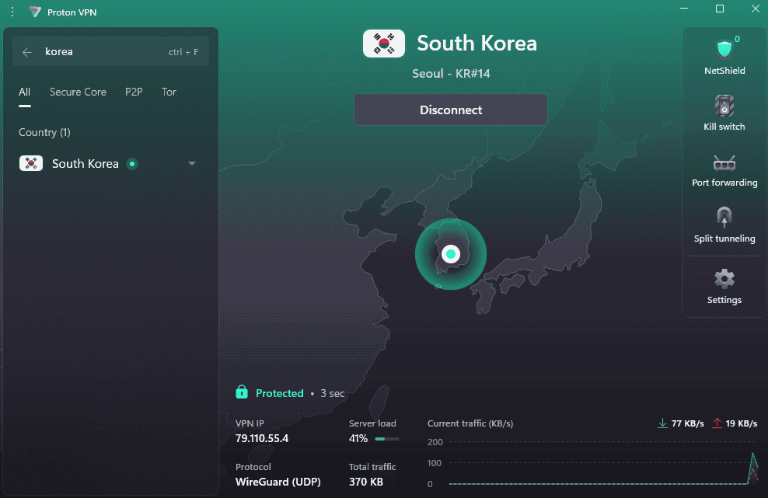Open the Settings gear icon
Viewport: 768px width, 498px height.
click(724, 278)
